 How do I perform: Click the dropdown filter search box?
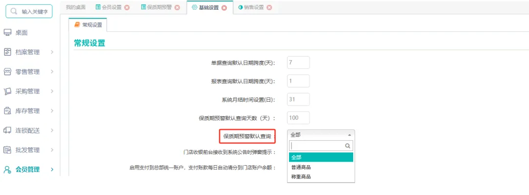pos(321,146)
